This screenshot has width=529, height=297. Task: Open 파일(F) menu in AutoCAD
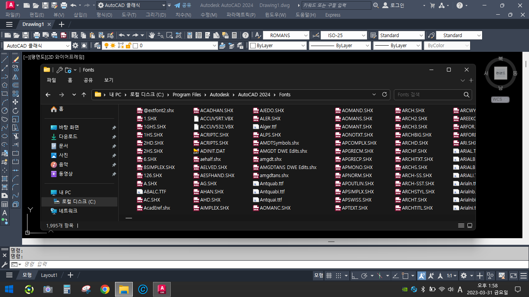(x=13, y=15)
